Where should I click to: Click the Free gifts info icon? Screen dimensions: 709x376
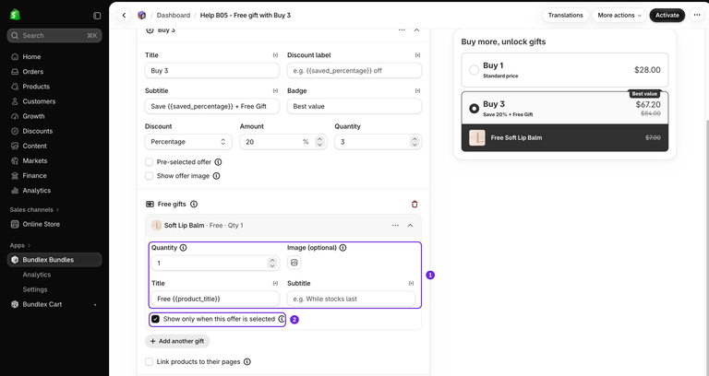194,204
